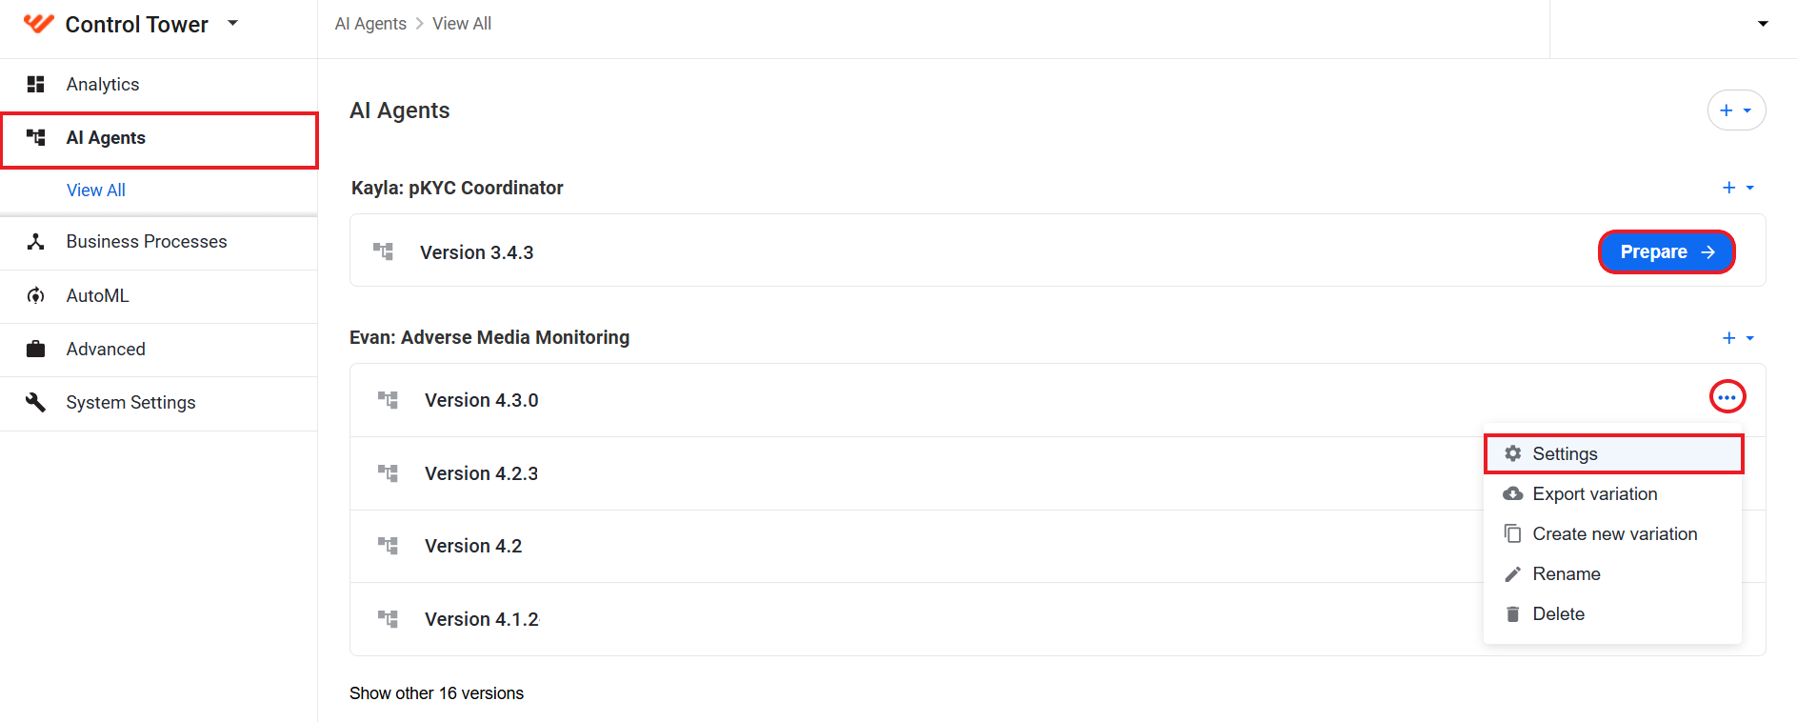Image resolution: width=1797 pixels, height=722 pixels.
Task: Click the View All sidebar link
Action: pos(96,191)
